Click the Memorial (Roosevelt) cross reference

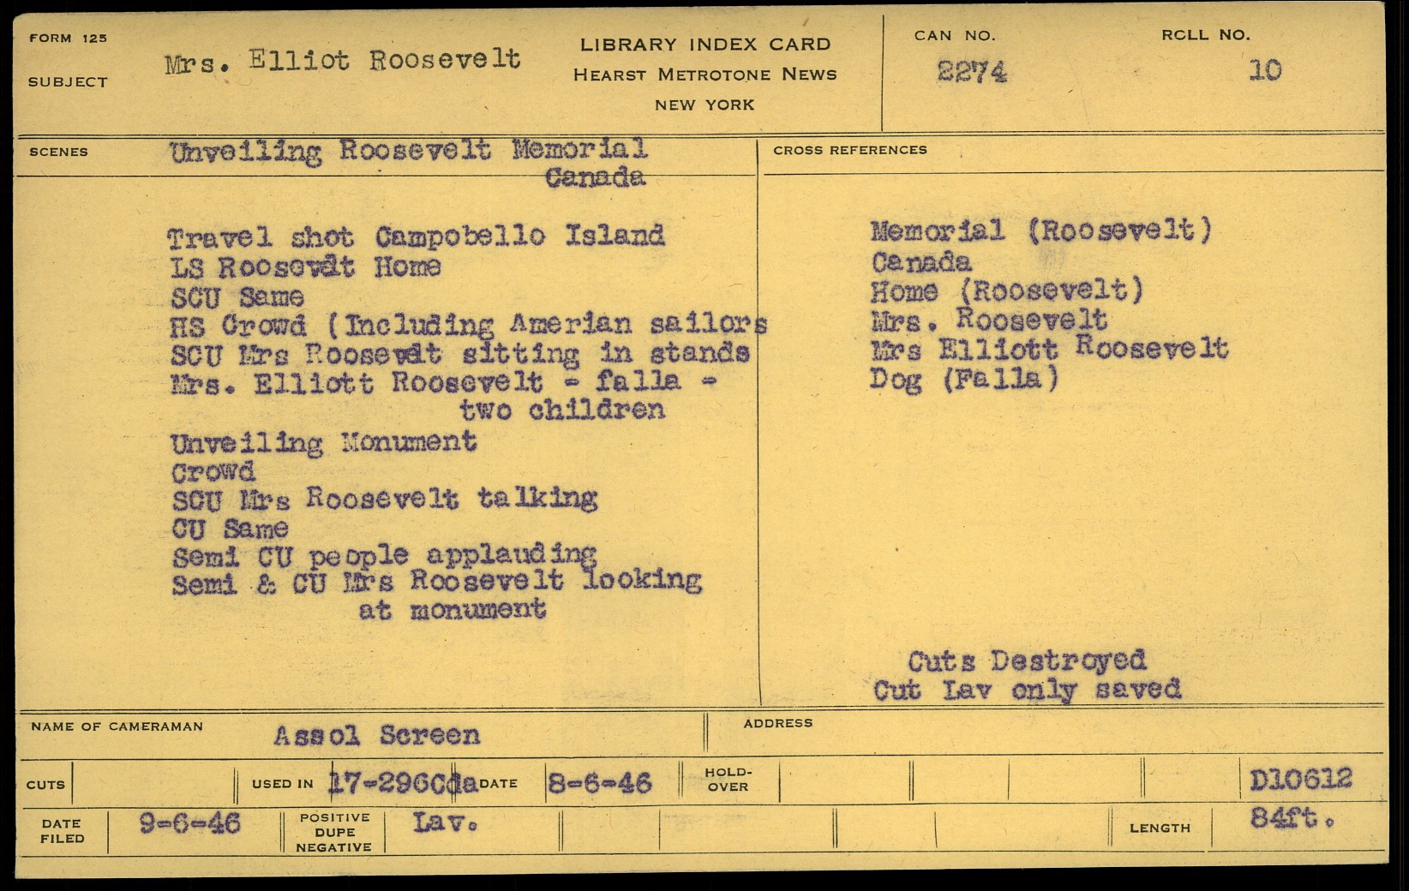click(1041, 231)
